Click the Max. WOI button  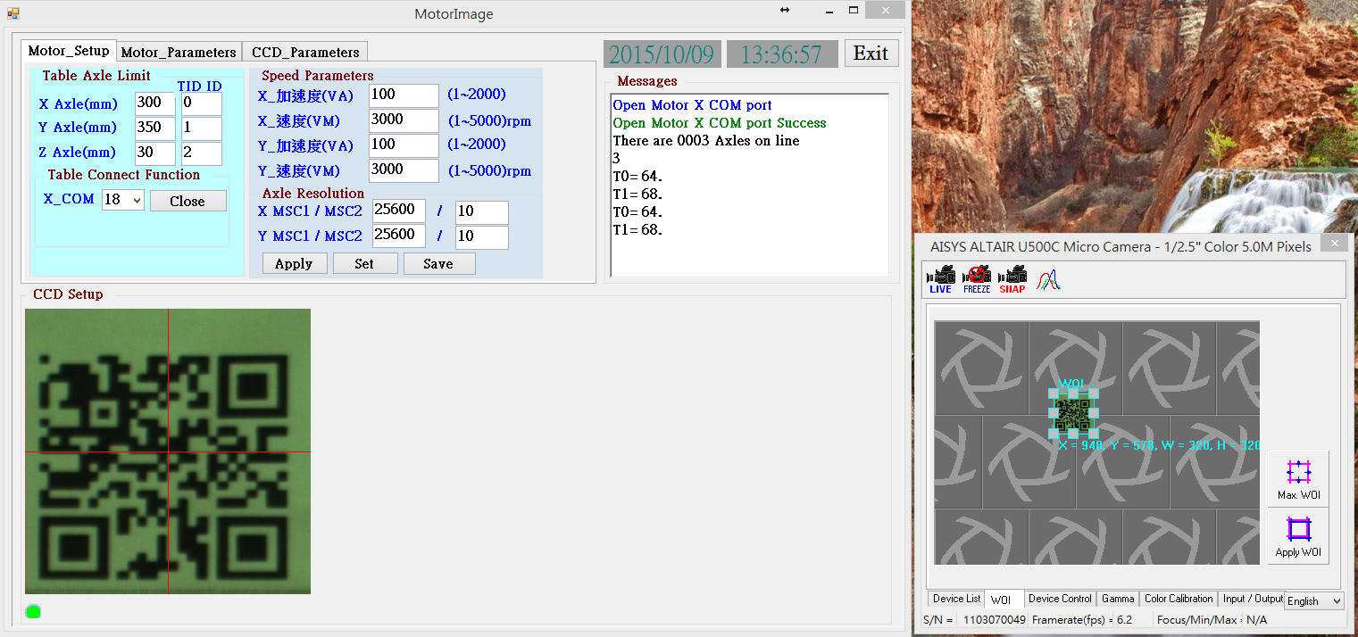[x=1298, y=479]
